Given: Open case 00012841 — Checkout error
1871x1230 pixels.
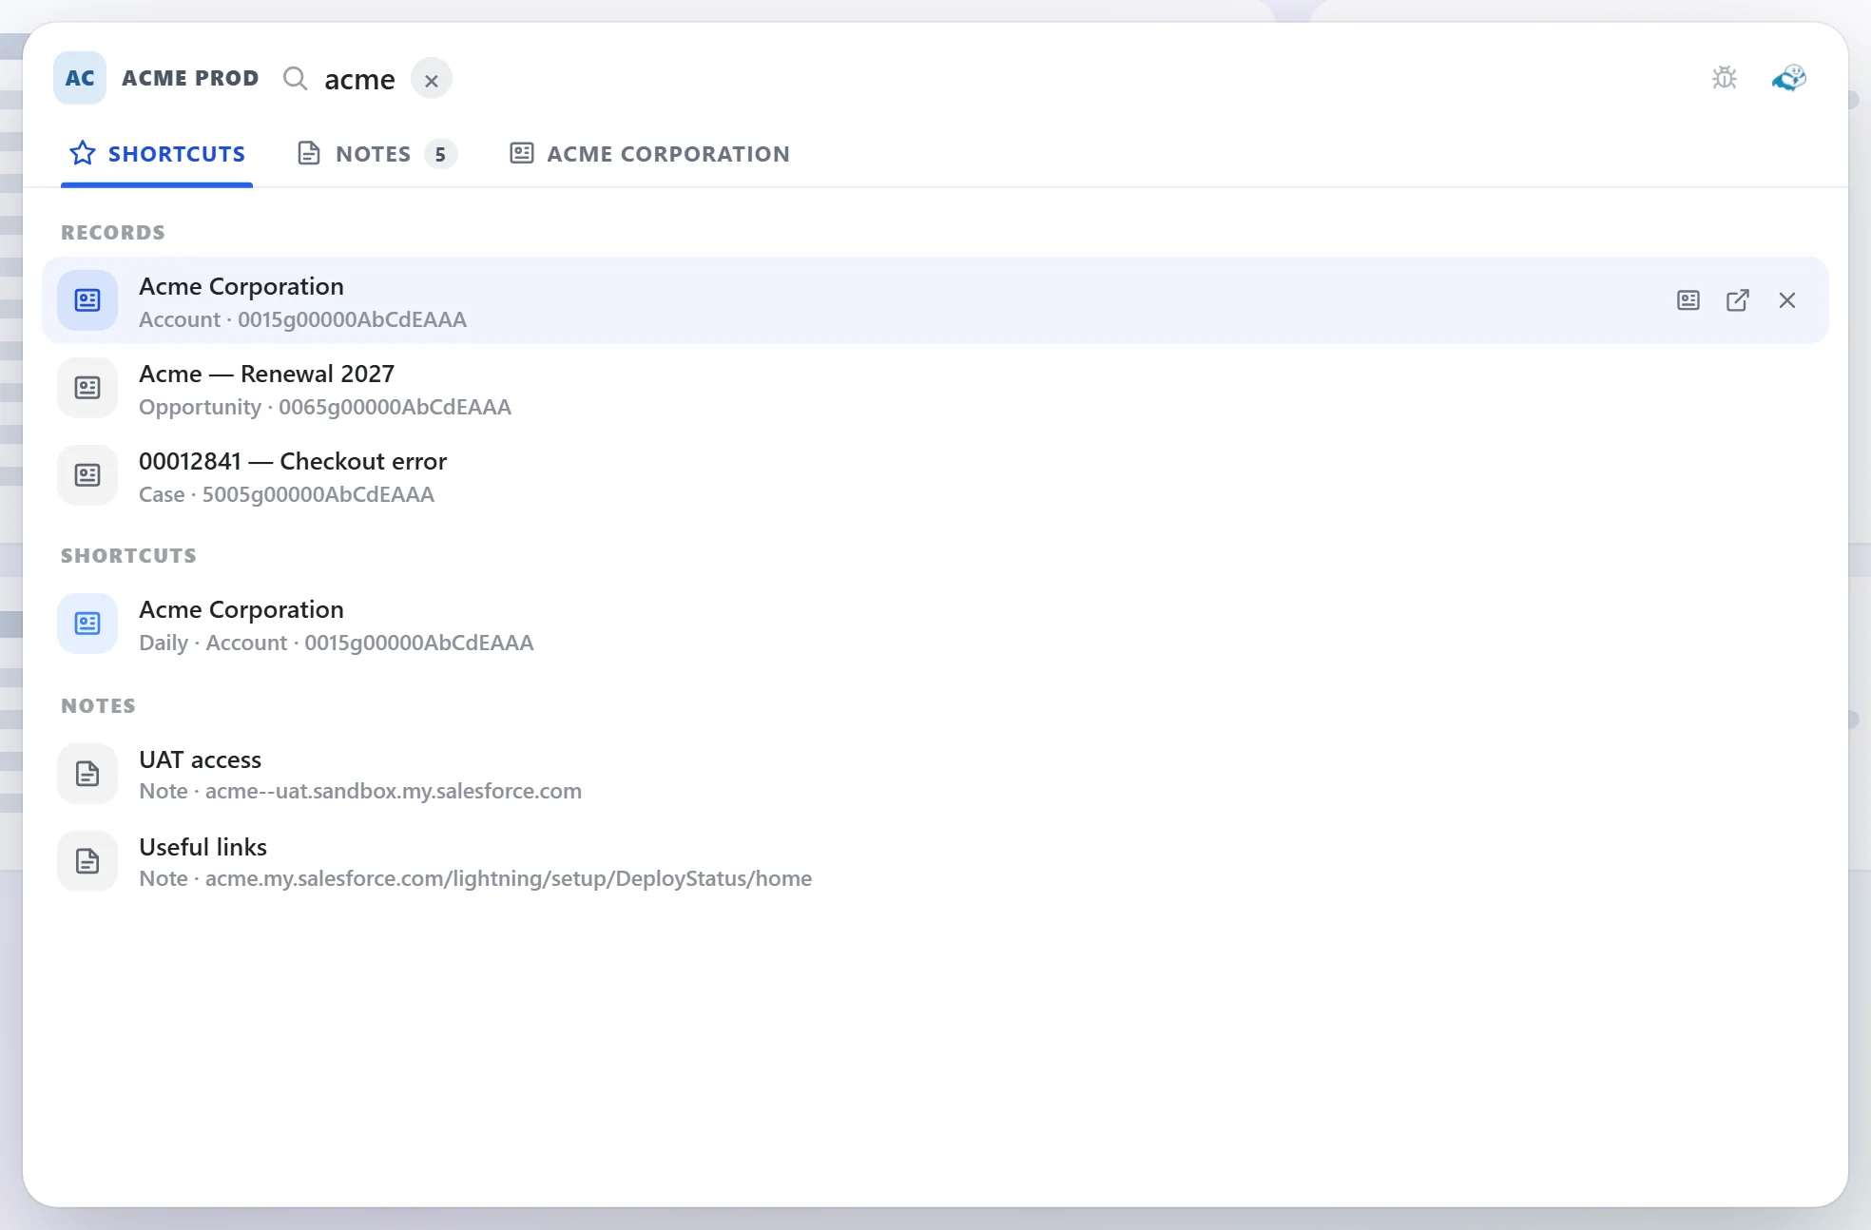Looking at the screenshot, I should 935,476.
